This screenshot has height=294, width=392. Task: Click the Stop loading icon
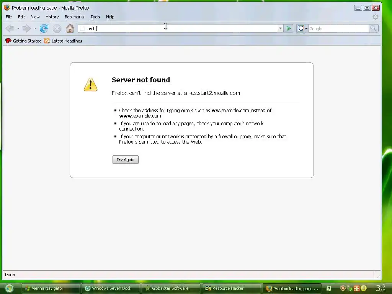[57, 28]
